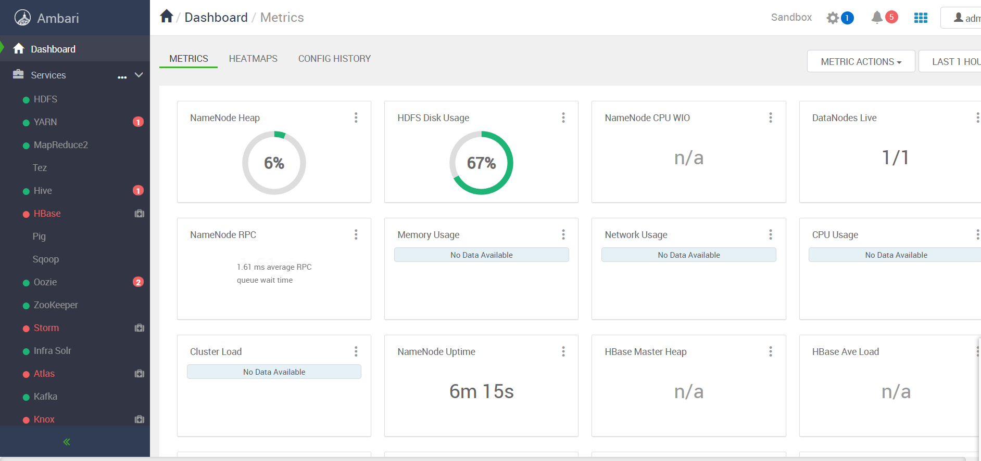Open background operations gear icon
This screenshot has width=981, height=461.
point(833,18)
